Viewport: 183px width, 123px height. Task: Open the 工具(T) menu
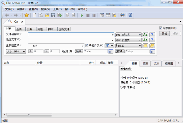pyautogui.click(x=57, y=9)
